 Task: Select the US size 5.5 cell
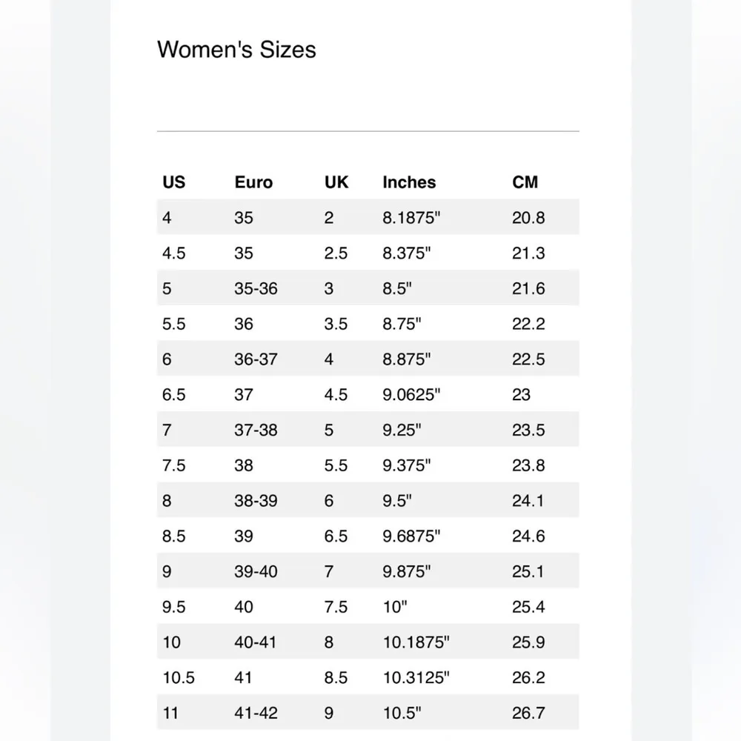pyautogui.click(x=173, y=324)
